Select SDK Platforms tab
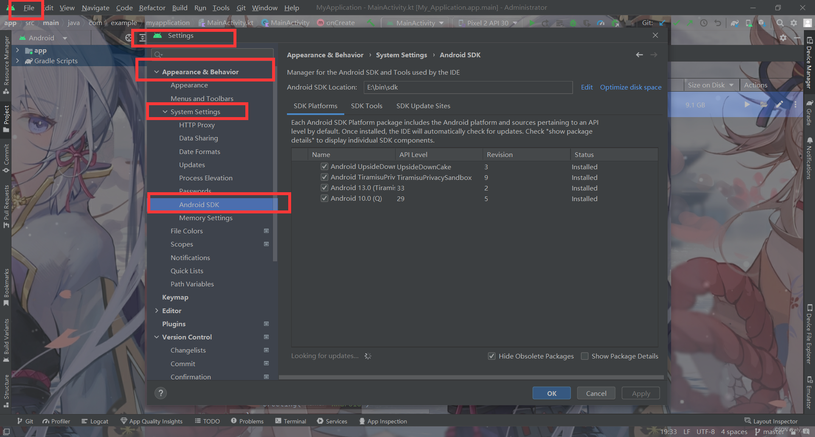The image size is (815, 437). (315, 106)
